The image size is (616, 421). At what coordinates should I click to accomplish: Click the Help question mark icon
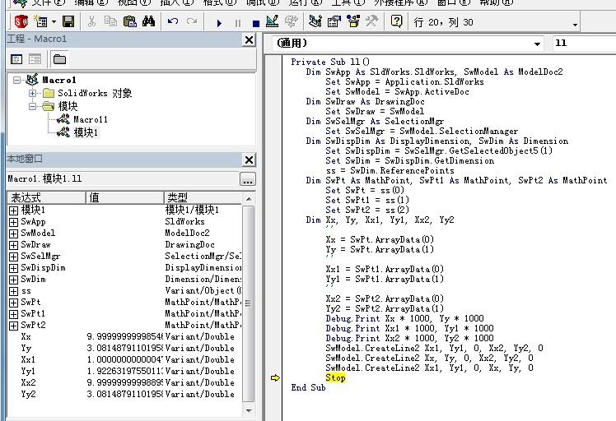coord(396,21)
